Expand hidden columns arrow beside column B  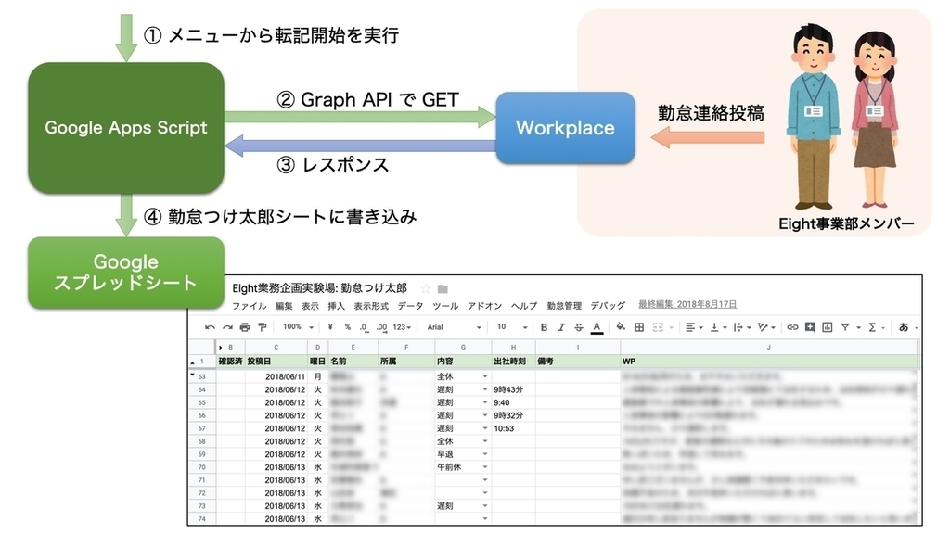coord(221,348)
